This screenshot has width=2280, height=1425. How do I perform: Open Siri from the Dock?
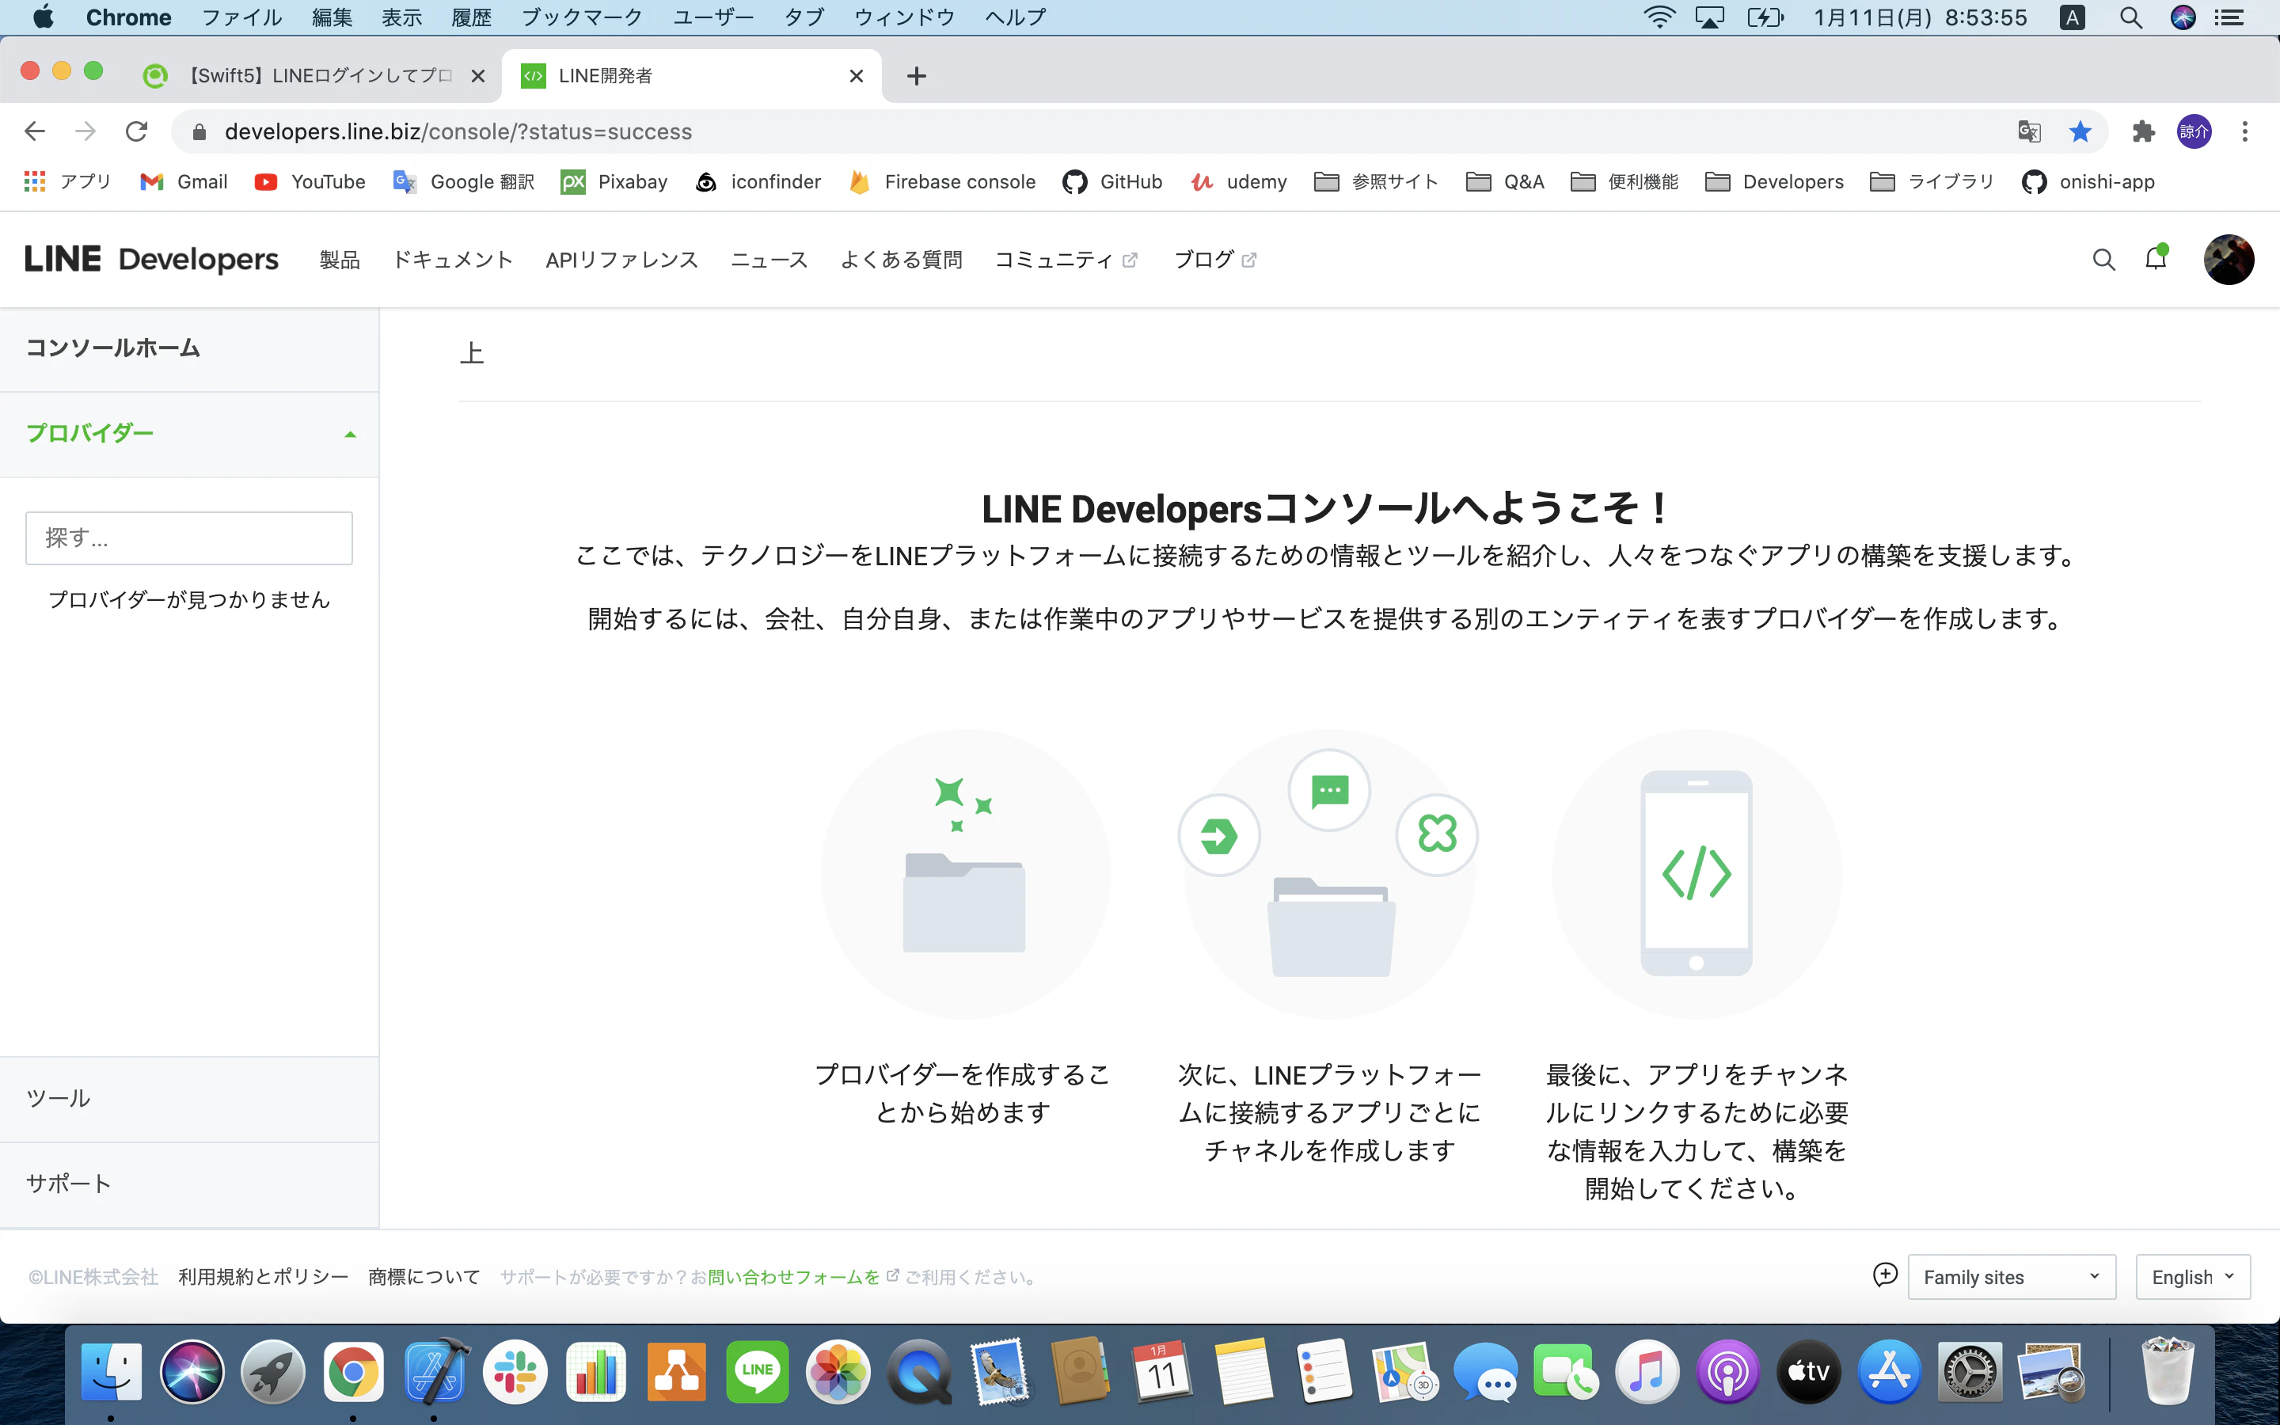click(192, 1371)
